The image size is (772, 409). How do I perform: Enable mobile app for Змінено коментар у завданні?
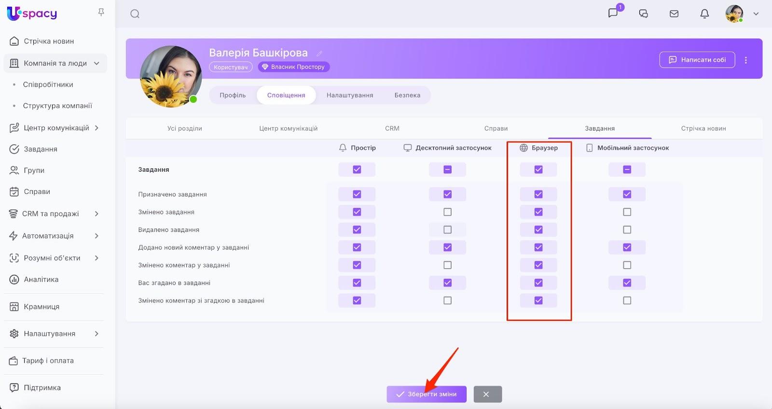click(627, 265)
